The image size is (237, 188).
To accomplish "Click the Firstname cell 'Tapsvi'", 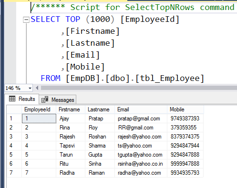I will tap(71, 146).
